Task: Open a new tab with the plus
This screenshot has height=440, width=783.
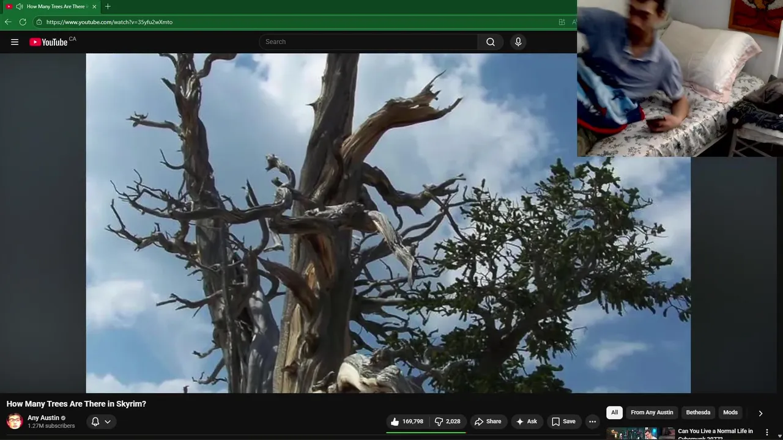Action: coord(108,6)
